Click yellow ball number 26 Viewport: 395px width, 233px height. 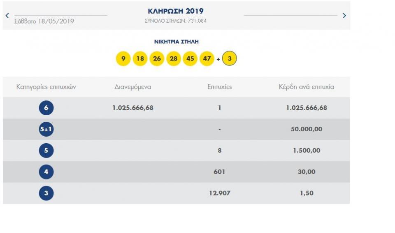point(157,59)
